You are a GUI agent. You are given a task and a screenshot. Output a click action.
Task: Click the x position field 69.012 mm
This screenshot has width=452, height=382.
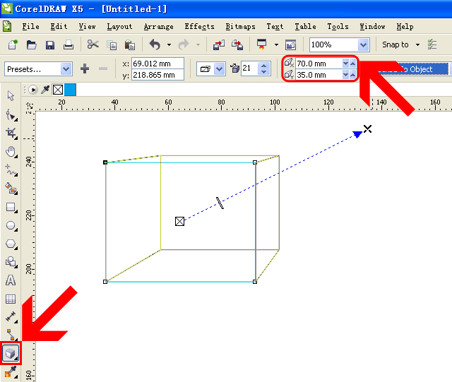[x=157, y=64]
